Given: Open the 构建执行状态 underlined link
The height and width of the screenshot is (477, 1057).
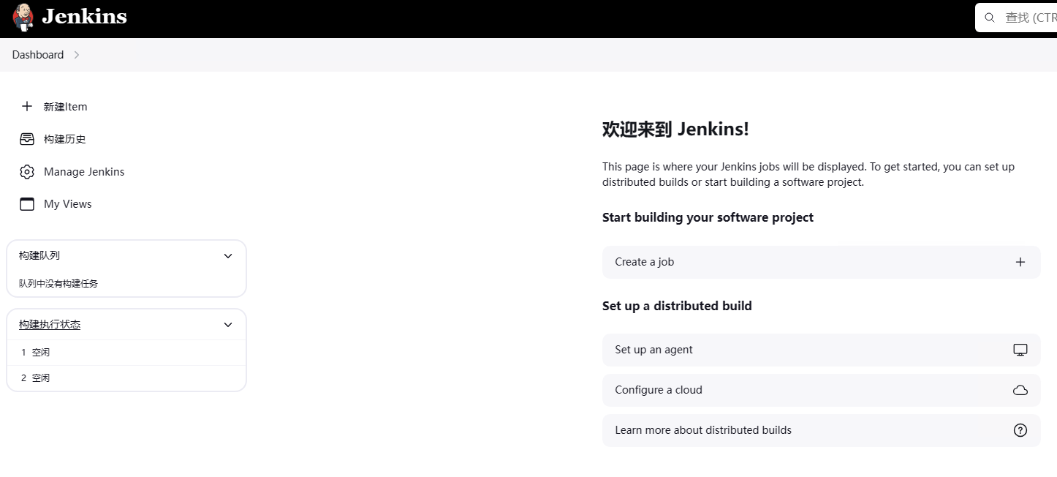Looking at the screenshot, I should 50,324.
